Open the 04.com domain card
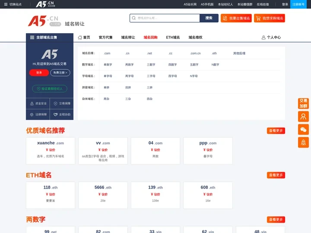This screenshot has height=233, width=311. tap(155, 151)
